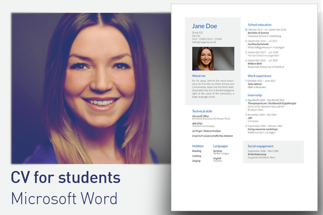
Task: Click the Jane Doe name heading
Action: point(204,26)
